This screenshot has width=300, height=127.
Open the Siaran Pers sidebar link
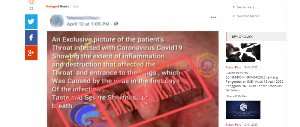coord(246,7)
